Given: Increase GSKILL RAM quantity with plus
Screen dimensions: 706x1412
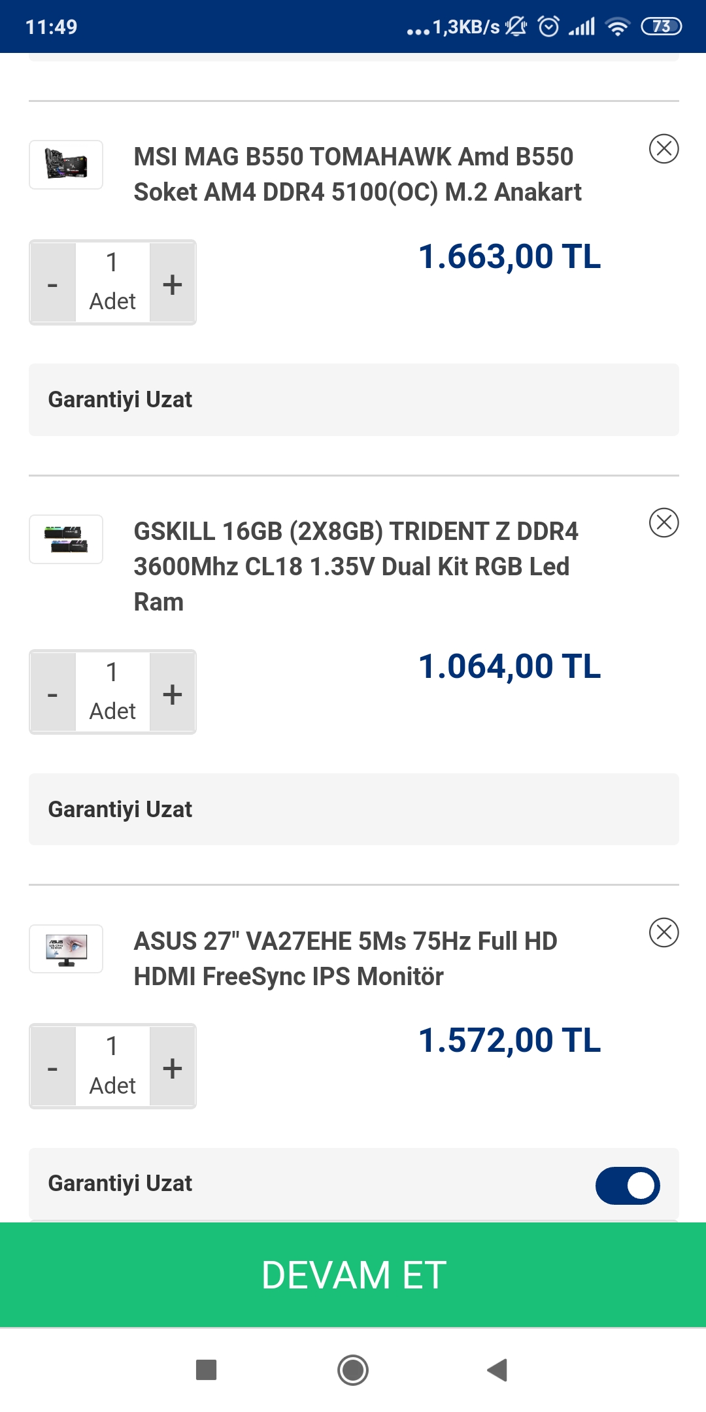Looking at the screenshot, I should point(173,693).
